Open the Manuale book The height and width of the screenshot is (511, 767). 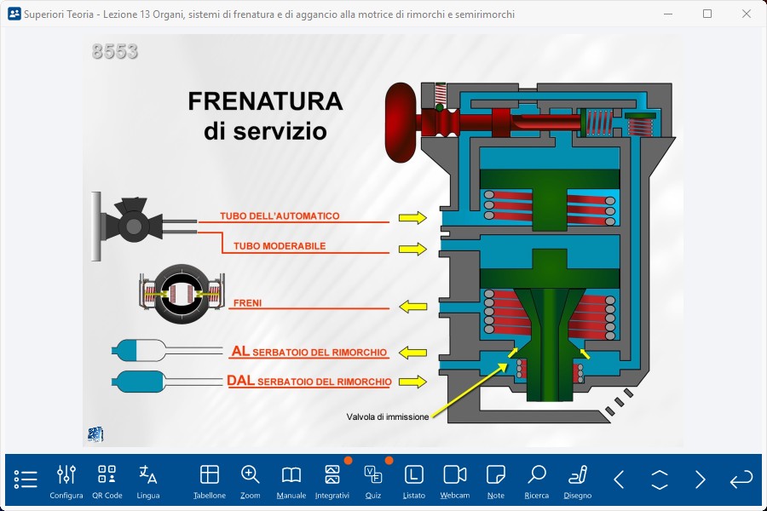[x=291, y=480]
